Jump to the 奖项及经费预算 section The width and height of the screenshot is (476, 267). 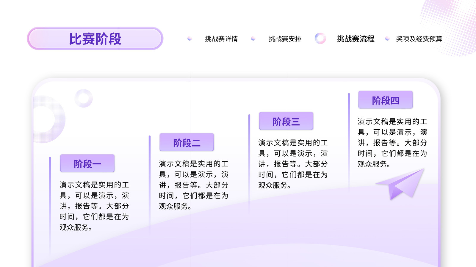tap(419, 39)
